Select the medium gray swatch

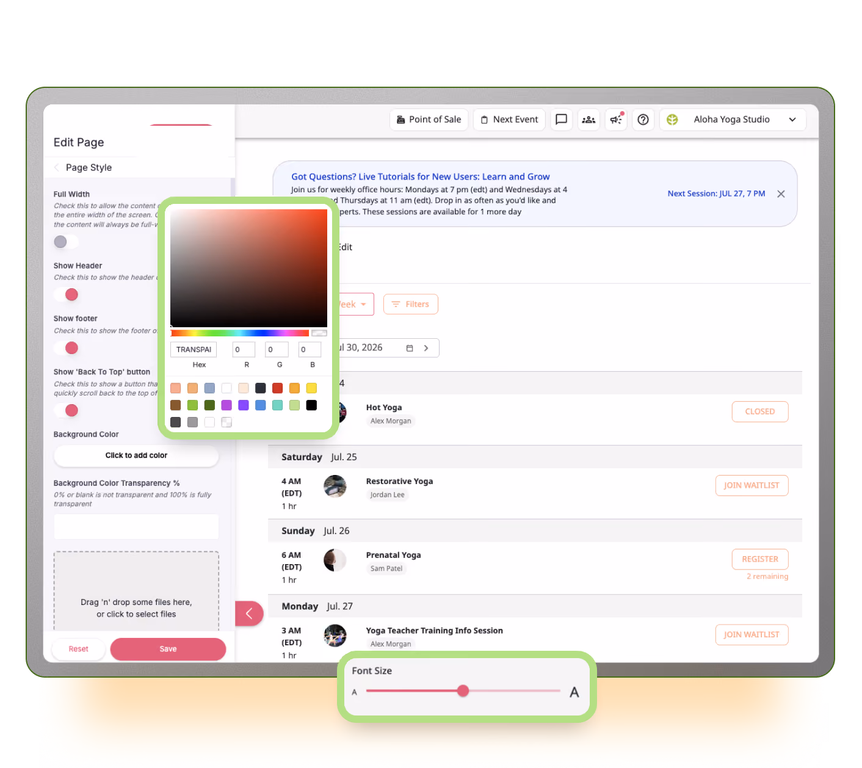click(x=192, y=422)
